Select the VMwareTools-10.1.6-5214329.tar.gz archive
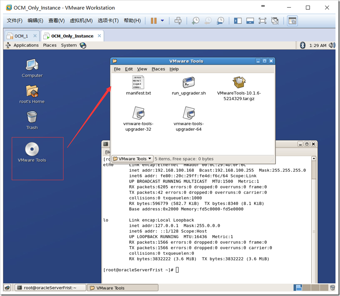 239,88
